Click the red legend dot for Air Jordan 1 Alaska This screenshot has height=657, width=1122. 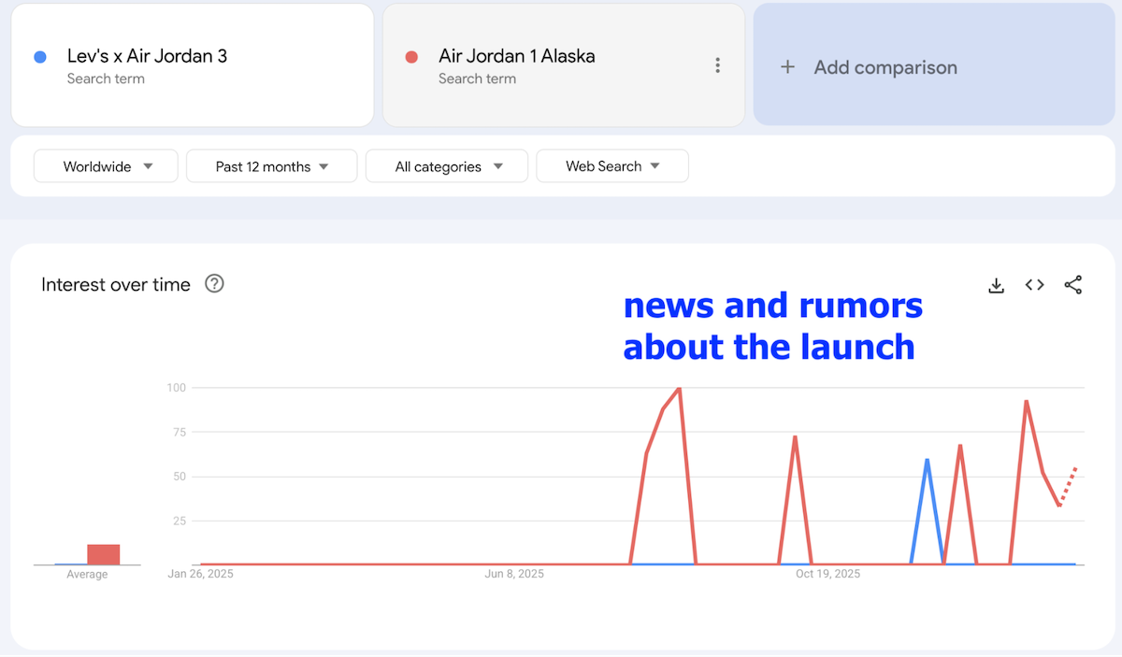(x=412, y=57)
